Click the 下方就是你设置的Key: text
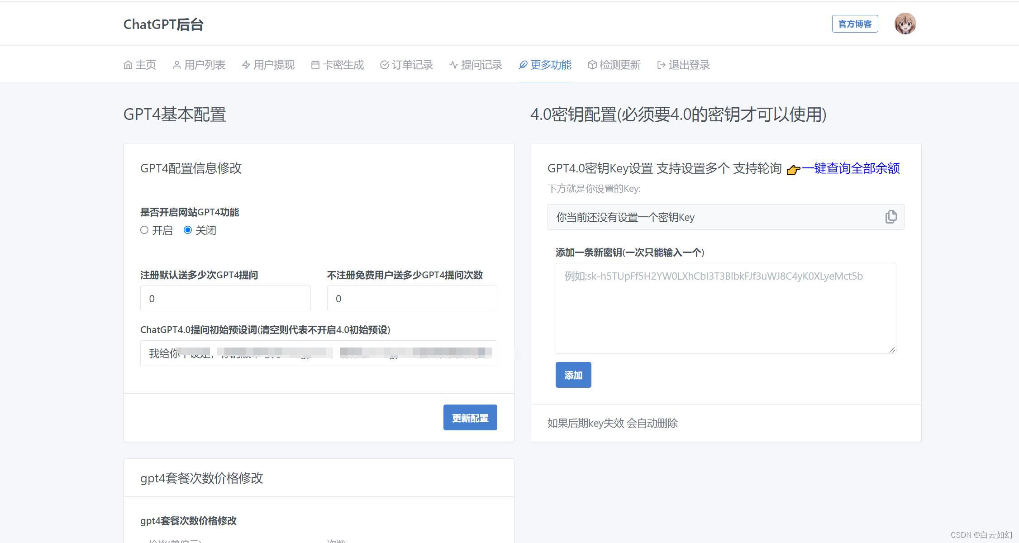This screenshot has height=543, width=1019. [x=594, y=189]
